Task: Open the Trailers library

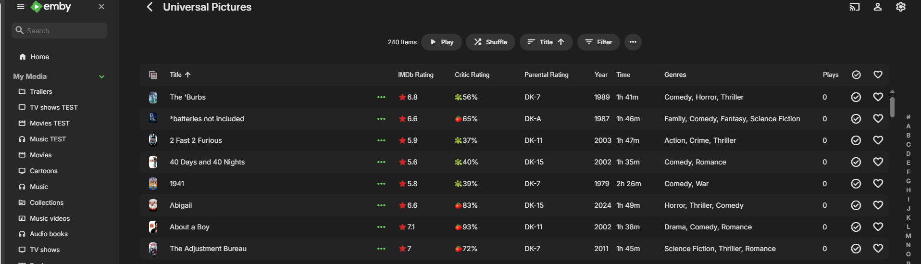Action: 41,91
